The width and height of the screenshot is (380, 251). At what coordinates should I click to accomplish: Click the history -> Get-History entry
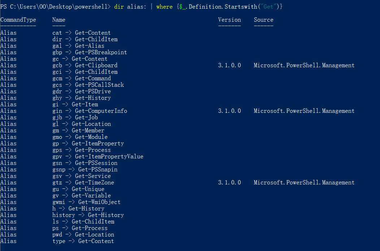[88, 215]
